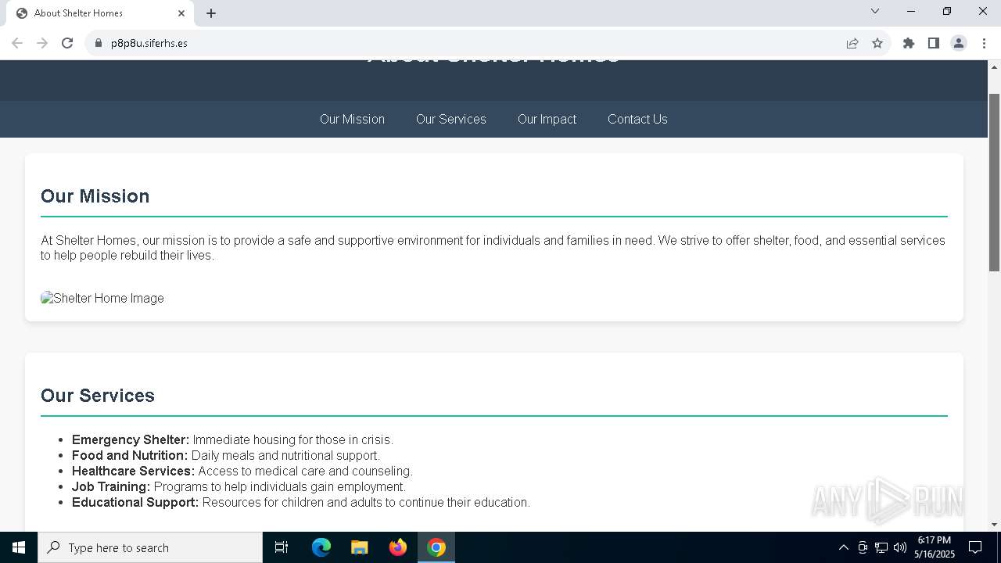Click the taskbar search box
1001x563 pixels.
coord(150,547)
